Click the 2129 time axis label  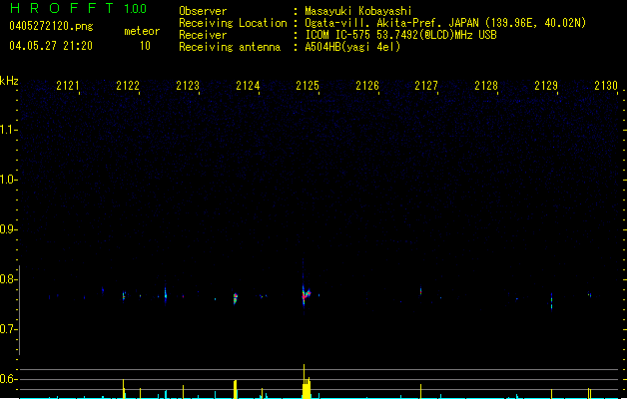point(546,86)
